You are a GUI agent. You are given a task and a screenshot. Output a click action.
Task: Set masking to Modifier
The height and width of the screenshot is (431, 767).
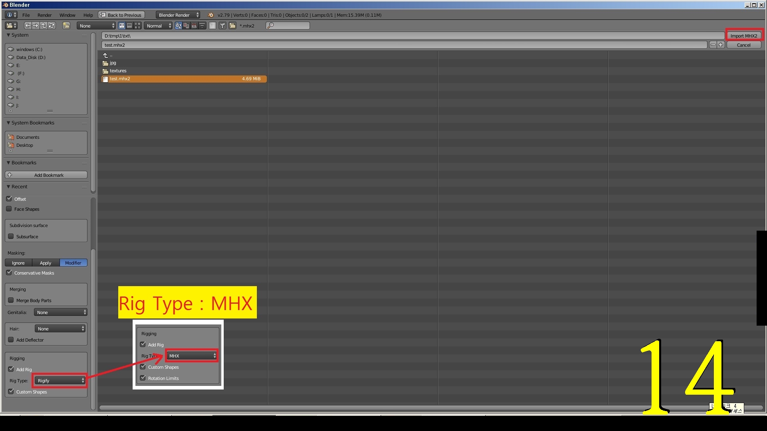click(74, 263)
